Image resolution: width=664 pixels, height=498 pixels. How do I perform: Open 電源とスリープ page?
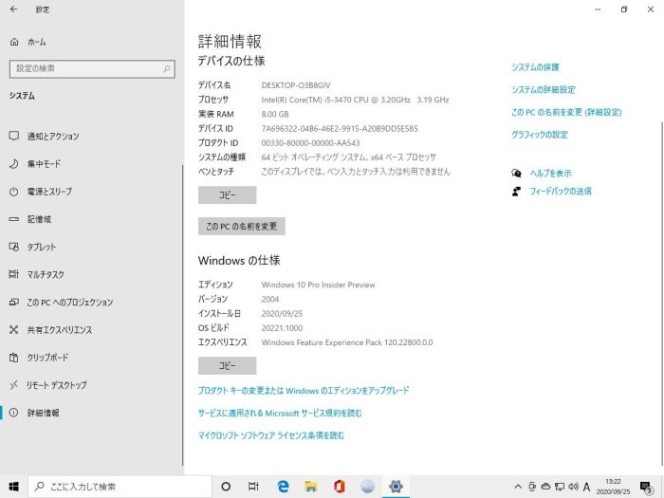pos(49,191)
